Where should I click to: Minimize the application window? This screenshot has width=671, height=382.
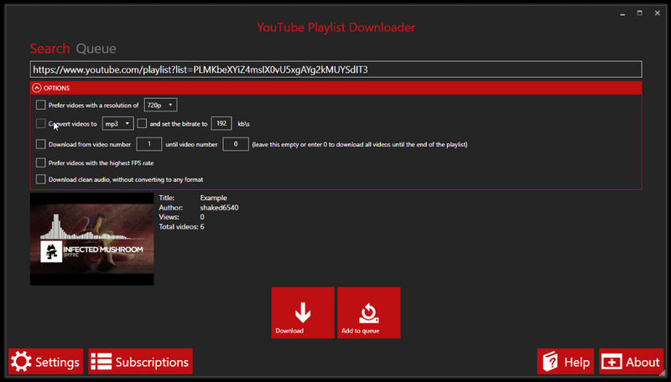tap(622, 13)
